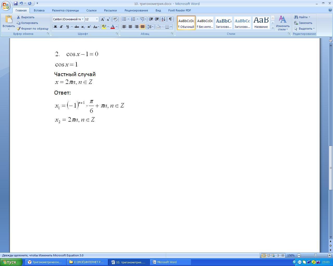
Task: Sort text alphabetically
Action: click(x=163, y=19)
